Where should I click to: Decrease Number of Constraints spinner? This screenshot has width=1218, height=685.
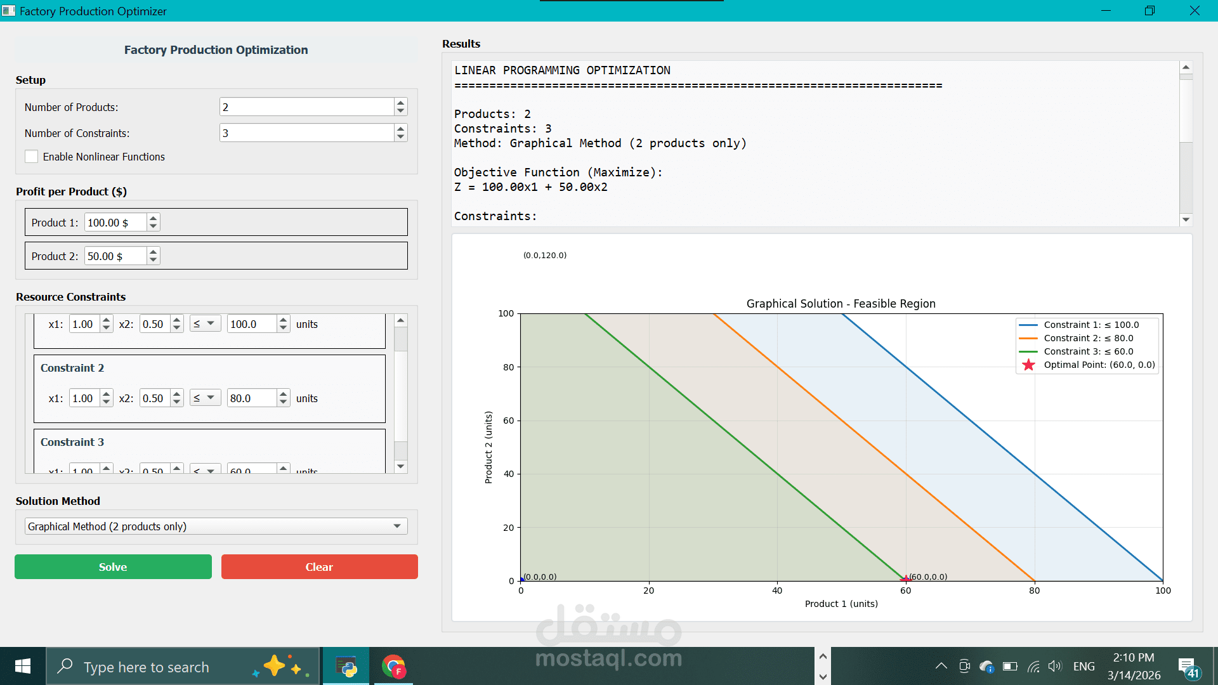click(x=400, y=137)
